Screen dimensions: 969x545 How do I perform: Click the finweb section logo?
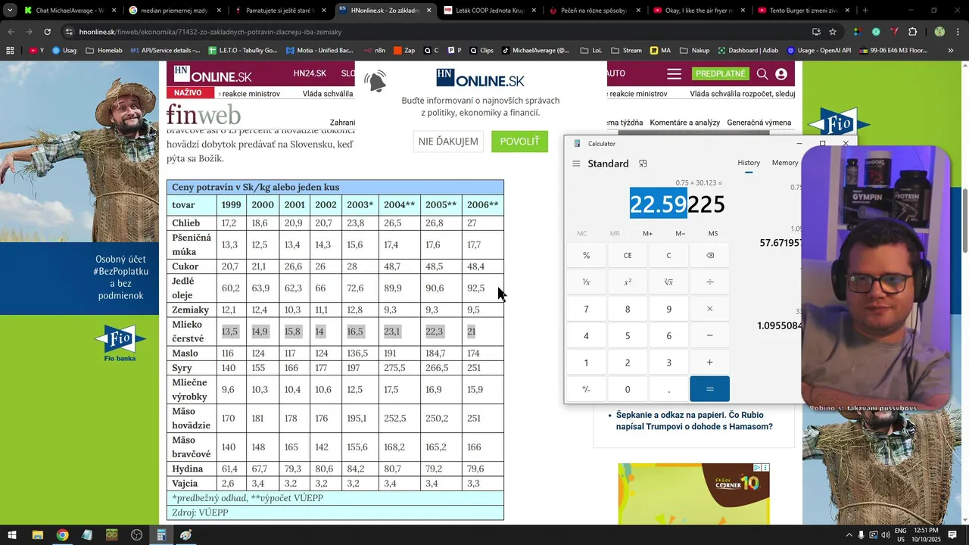click(x=204, y=114)
